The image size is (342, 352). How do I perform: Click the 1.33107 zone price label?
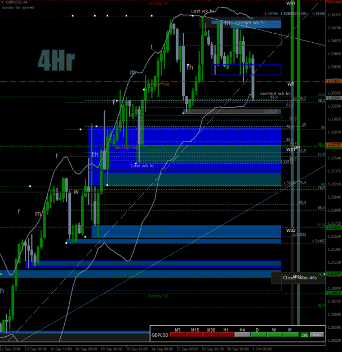click(x=271, y=111)
